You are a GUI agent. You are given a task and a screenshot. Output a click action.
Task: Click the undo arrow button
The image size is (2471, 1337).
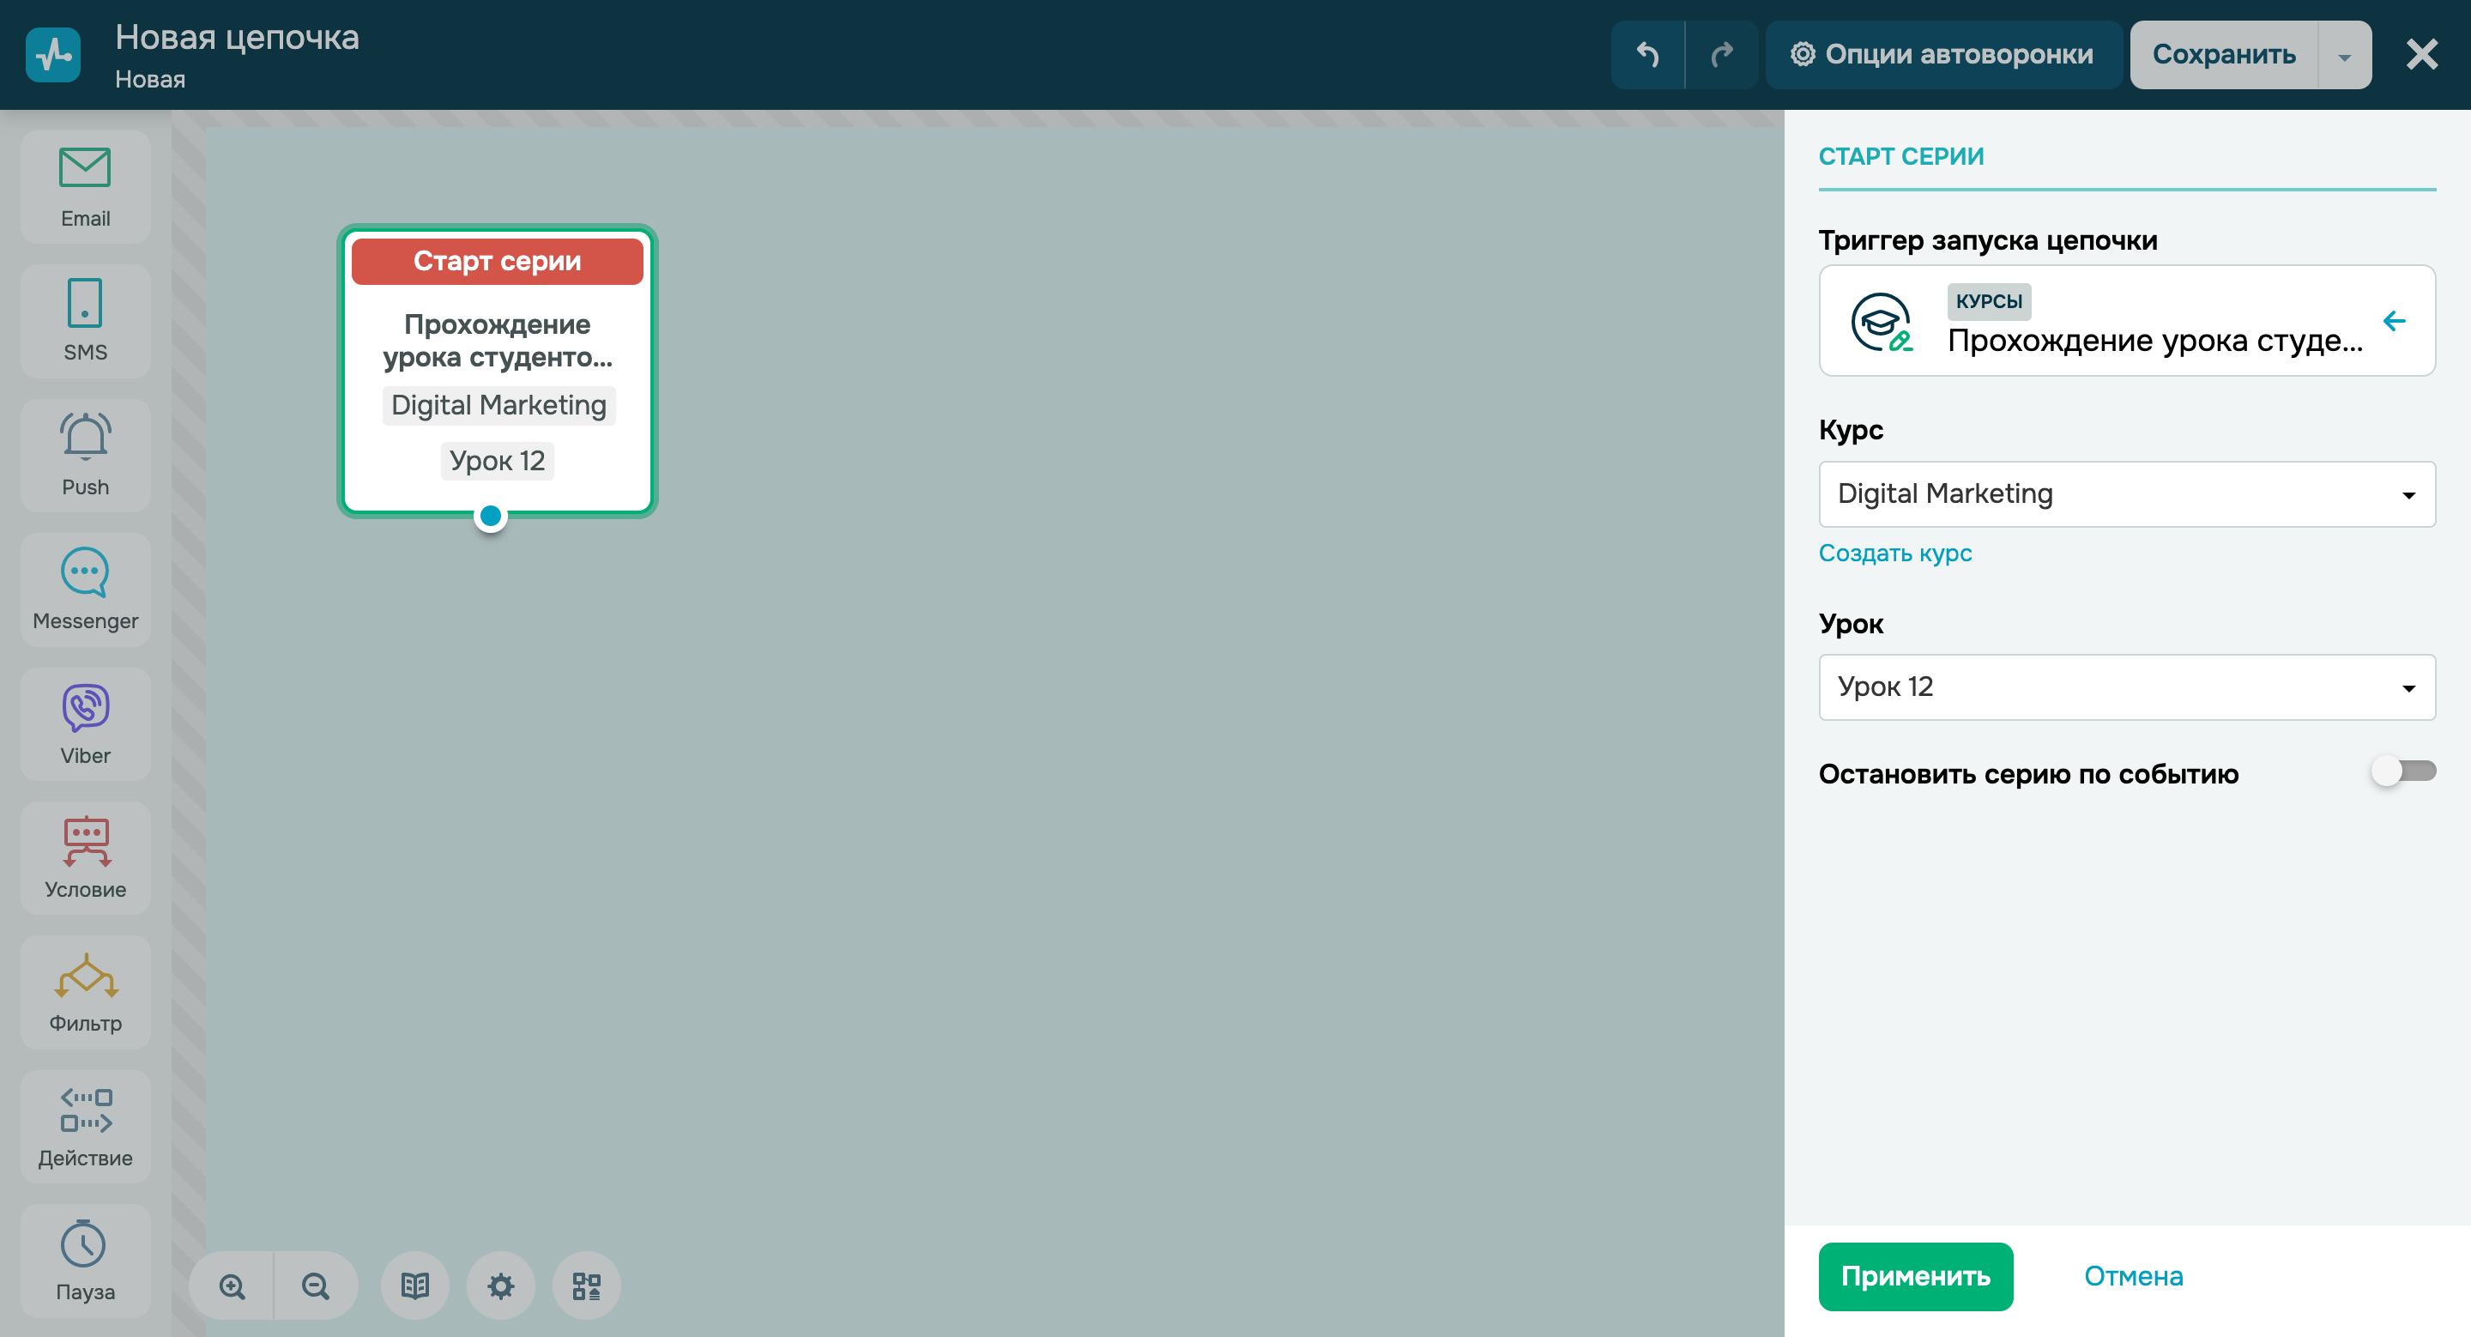(1647, 55)
